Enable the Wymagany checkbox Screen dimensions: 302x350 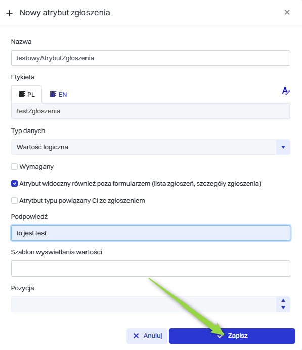(15, 167)
